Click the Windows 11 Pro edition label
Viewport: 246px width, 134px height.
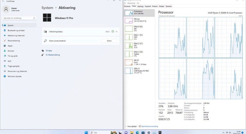pyautogui.click(x=64, y=18)
